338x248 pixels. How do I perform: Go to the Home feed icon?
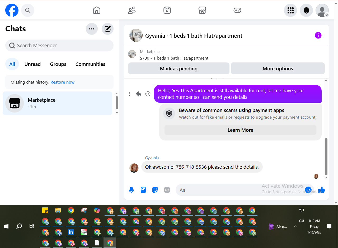click(97, 10)
